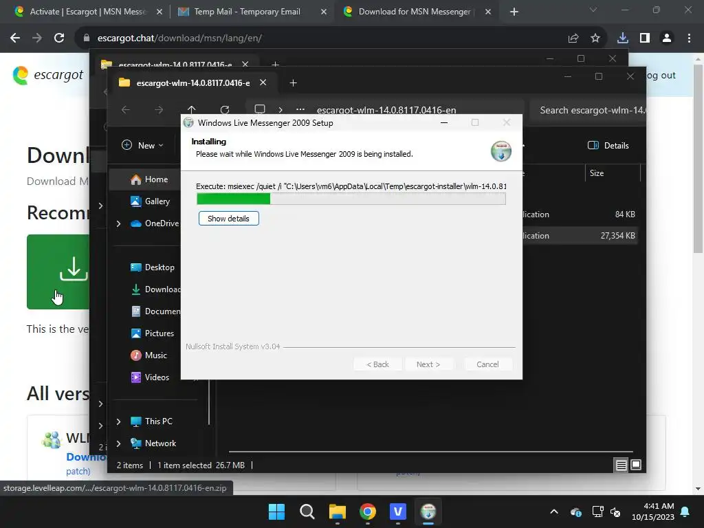This screenshot has height=528, width=704.
Task: Click the File Explorer forward arrow
Action: 159,109
